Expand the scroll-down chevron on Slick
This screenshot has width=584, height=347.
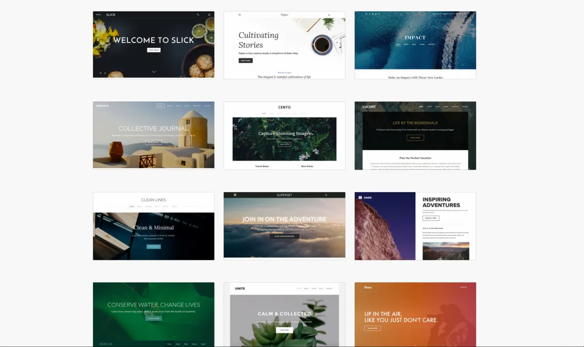coord(154,72)
